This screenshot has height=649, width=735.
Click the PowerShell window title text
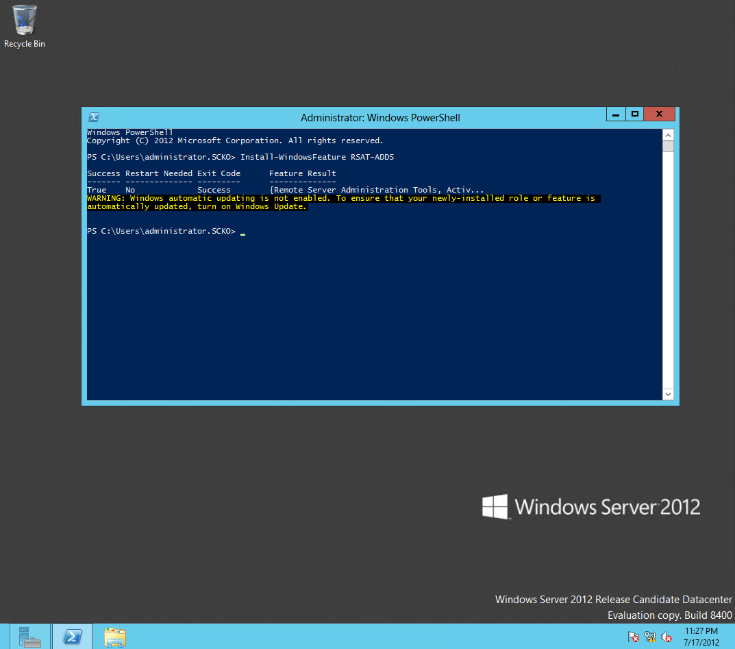pyautogui.click(x=380, y=118)
